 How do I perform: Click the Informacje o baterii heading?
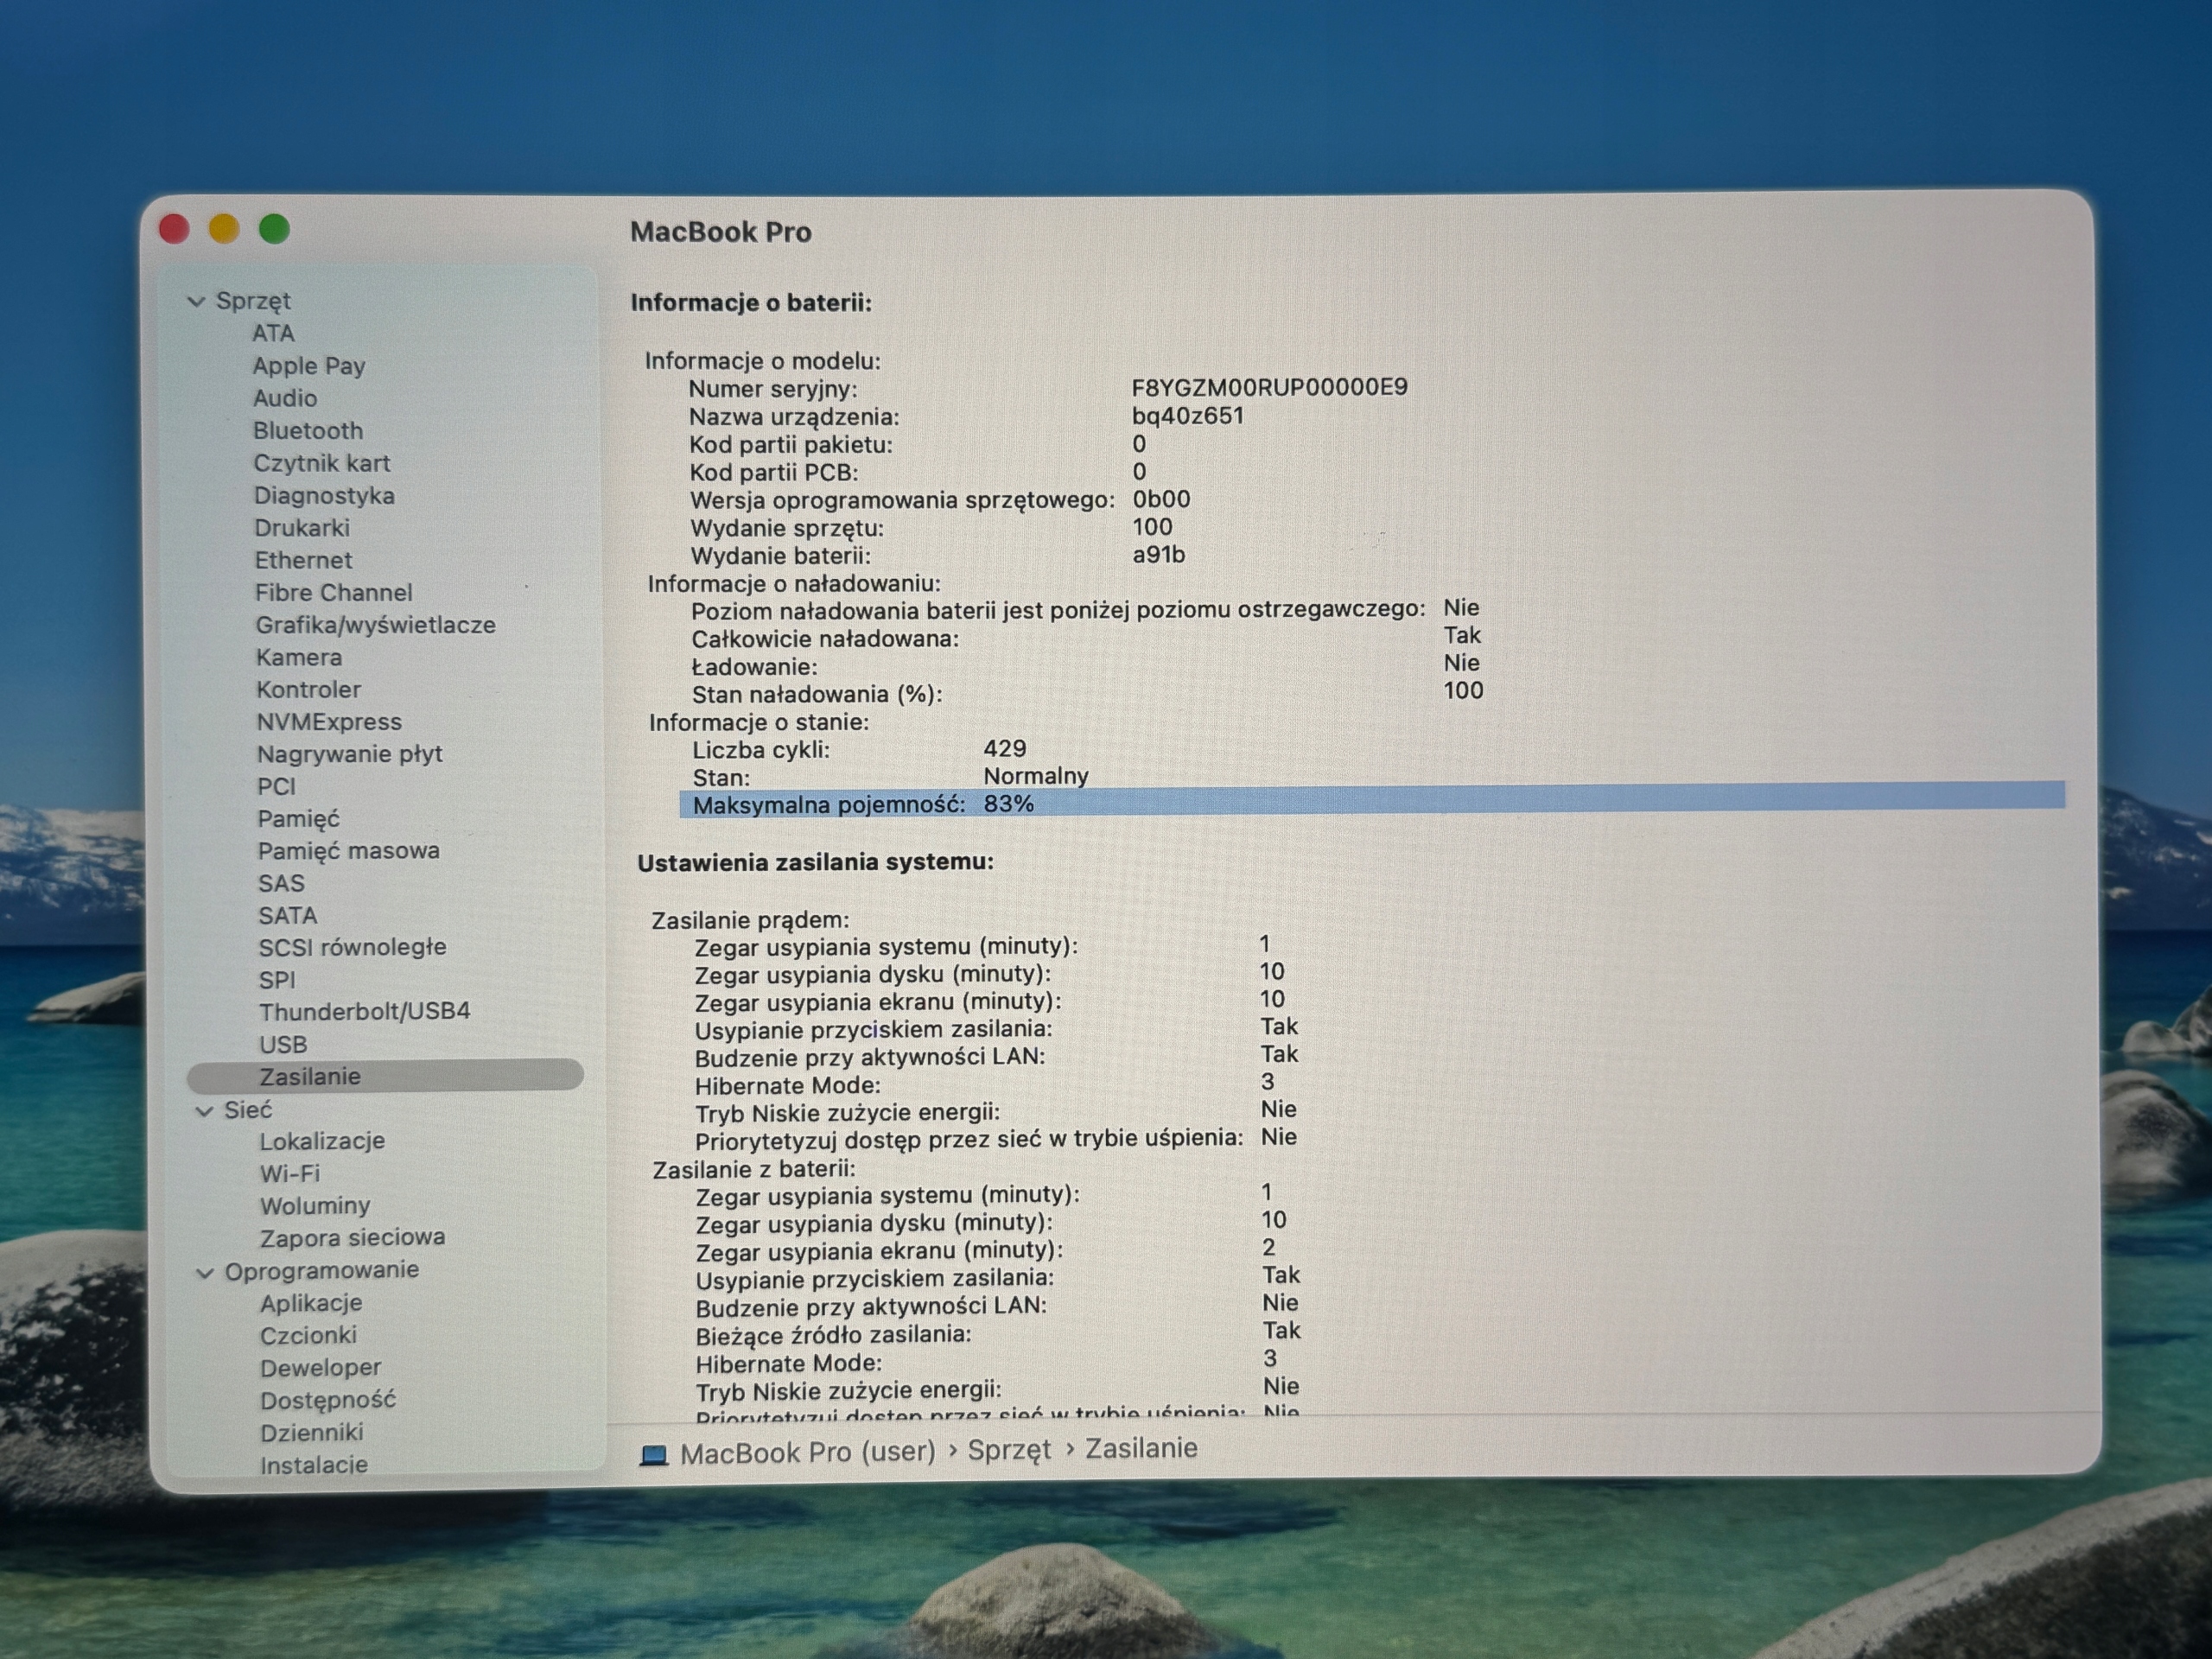(x=751, y=303)
